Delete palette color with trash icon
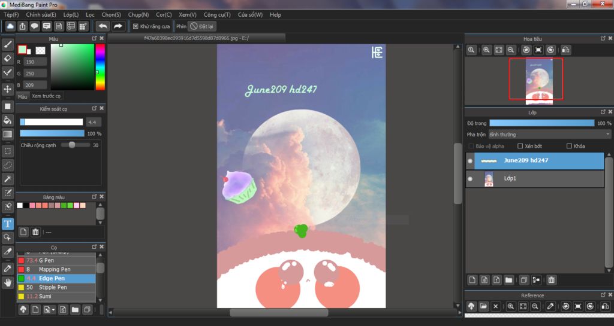Screen dimensions: 614x326 [x=35, y=232]
